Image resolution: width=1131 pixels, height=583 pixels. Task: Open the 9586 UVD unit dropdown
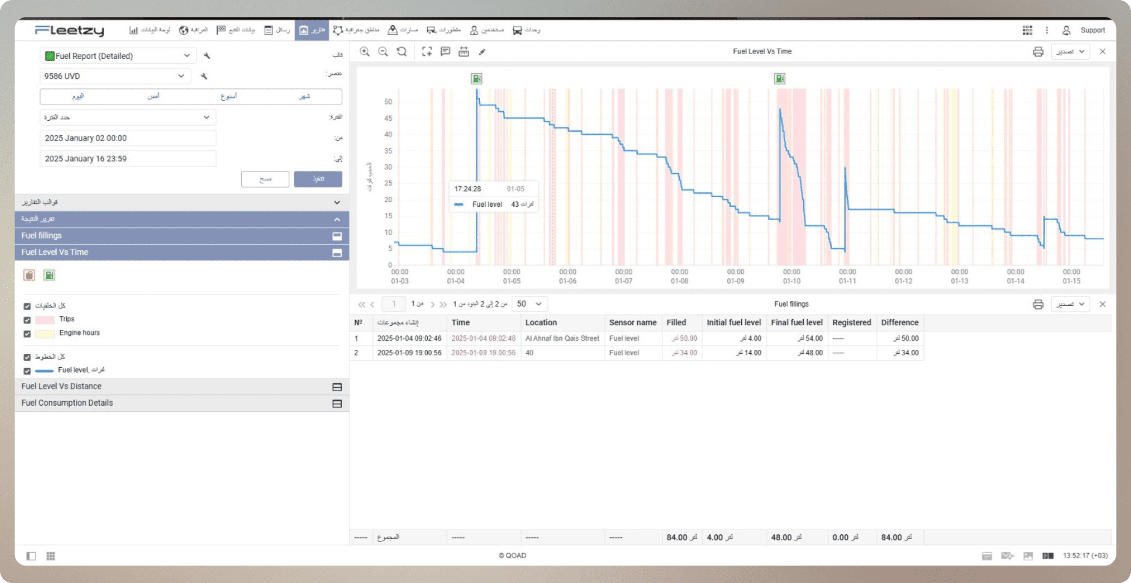[115, 76]
